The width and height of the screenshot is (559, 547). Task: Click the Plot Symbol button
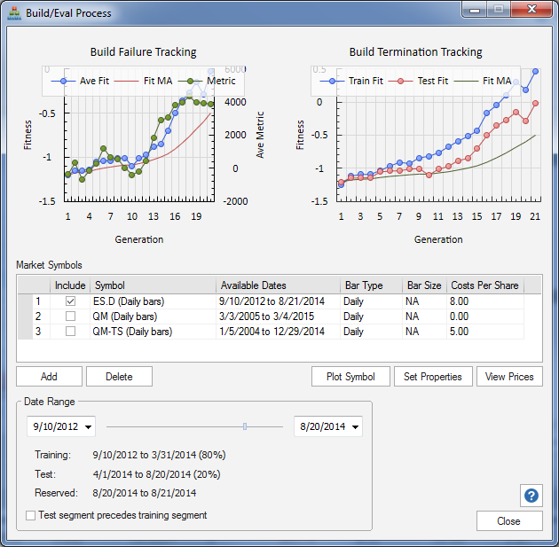(350, 377)
